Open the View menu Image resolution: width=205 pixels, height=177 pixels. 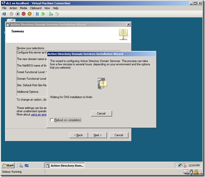tap(47, 8)
